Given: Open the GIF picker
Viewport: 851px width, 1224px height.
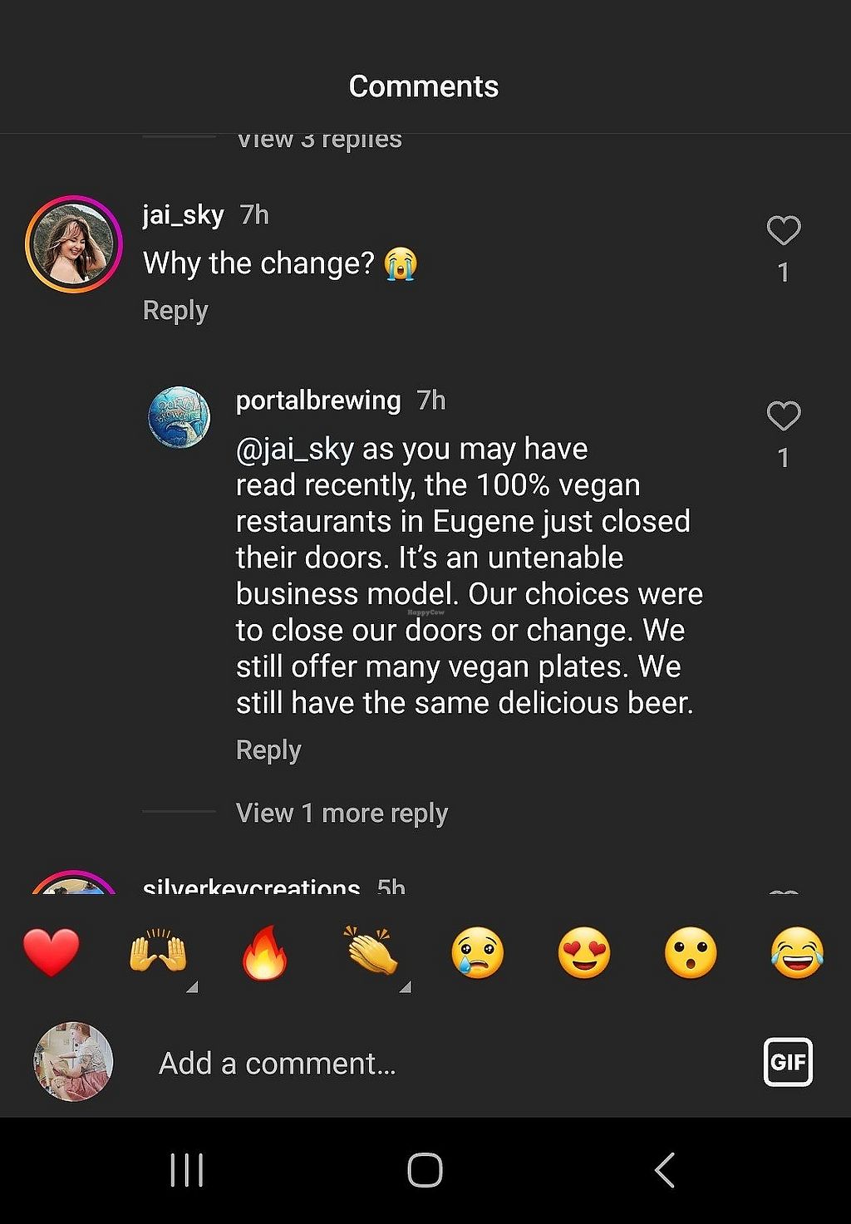Looking at the screenshot, I should pos(788,1062).
